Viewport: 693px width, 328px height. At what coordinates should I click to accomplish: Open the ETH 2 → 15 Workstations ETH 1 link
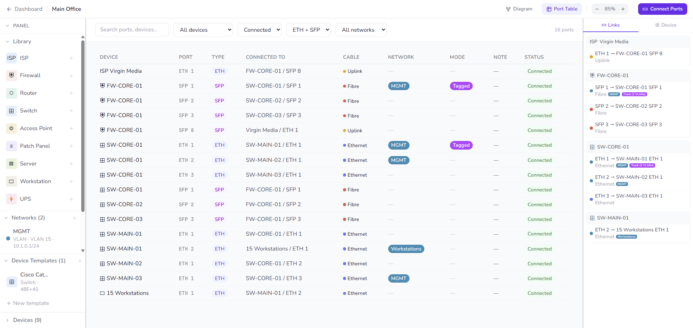pyautogui.click(x=638, y=233)
